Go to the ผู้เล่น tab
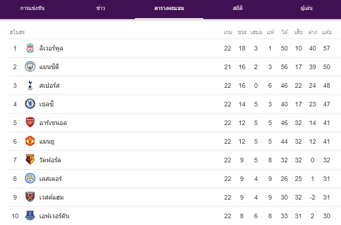The height and width of the screenshot is (225, 341). pos(306,9)
